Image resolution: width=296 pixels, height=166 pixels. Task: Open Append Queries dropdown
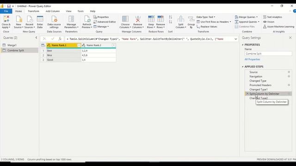coord(247,22)
